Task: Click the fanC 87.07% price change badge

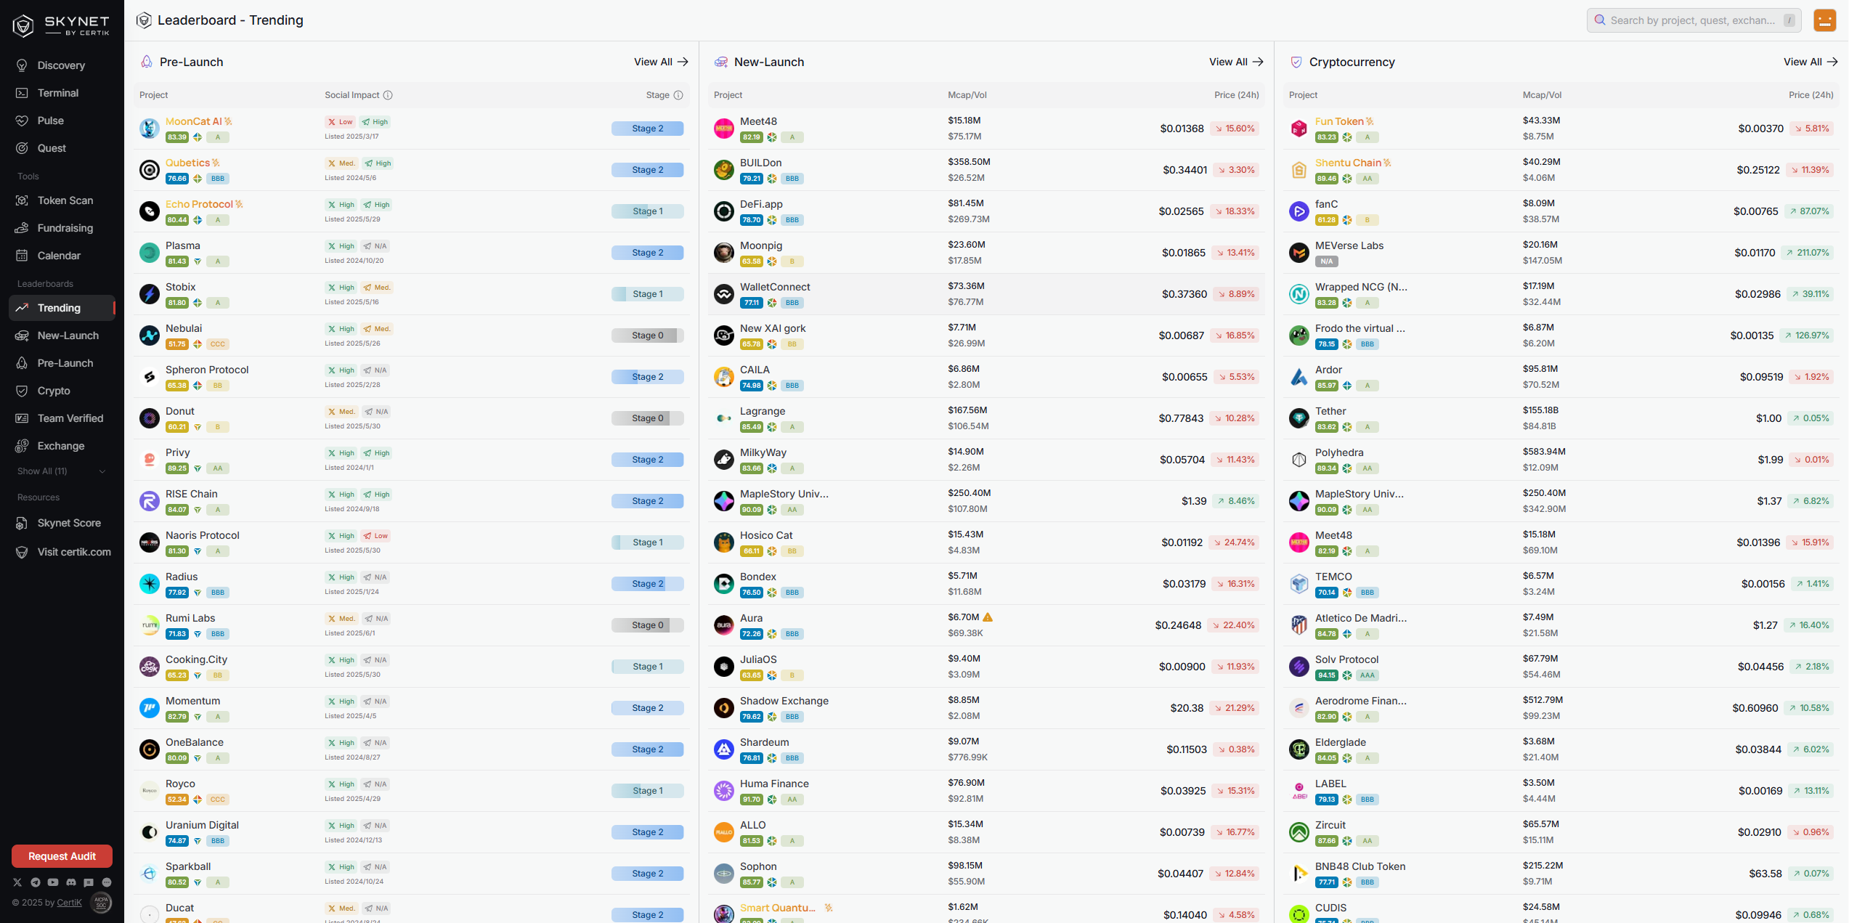Action: (x=1811, y=211)
